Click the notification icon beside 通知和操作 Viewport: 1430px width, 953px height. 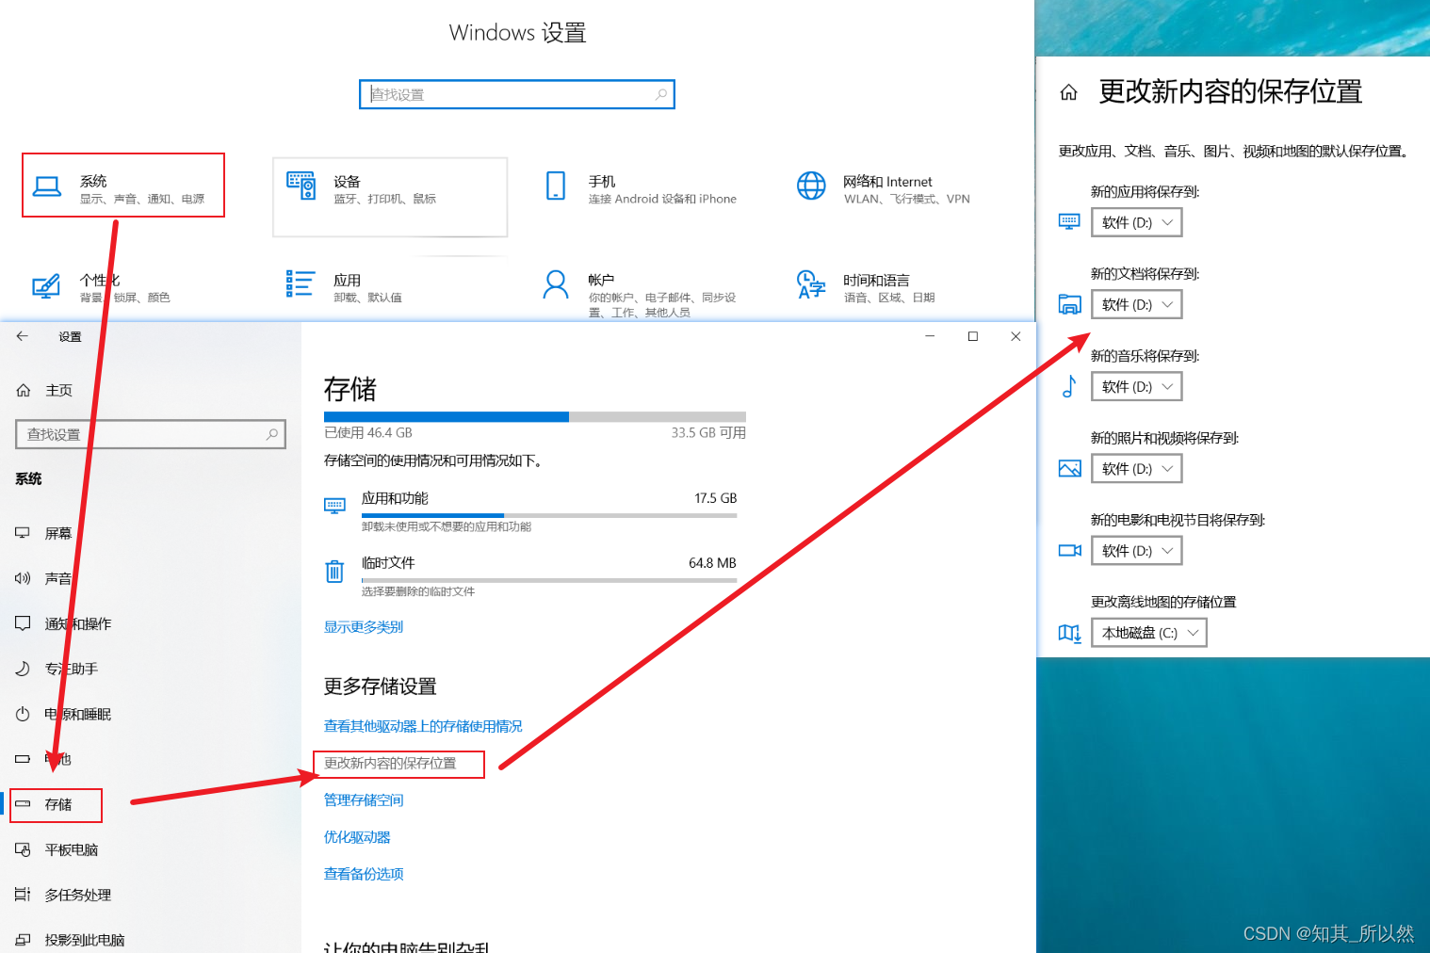click(23, 623)
